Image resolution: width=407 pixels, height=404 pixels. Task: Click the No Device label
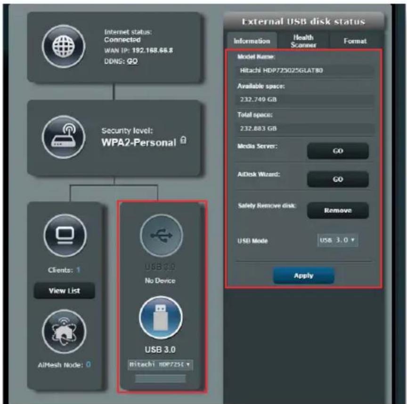pyautogui.click(x=160, y=281)
